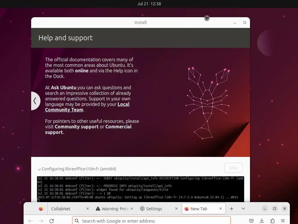298x224 pixels.
Task: Click the search magnifier in address bar
Action: [77, 221]
